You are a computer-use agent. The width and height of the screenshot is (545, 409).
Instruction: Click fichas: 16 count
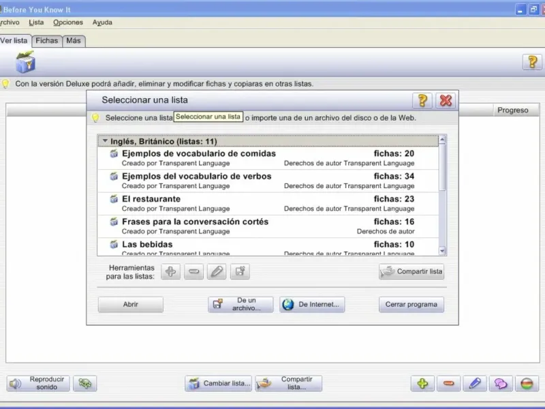[394, 222]
